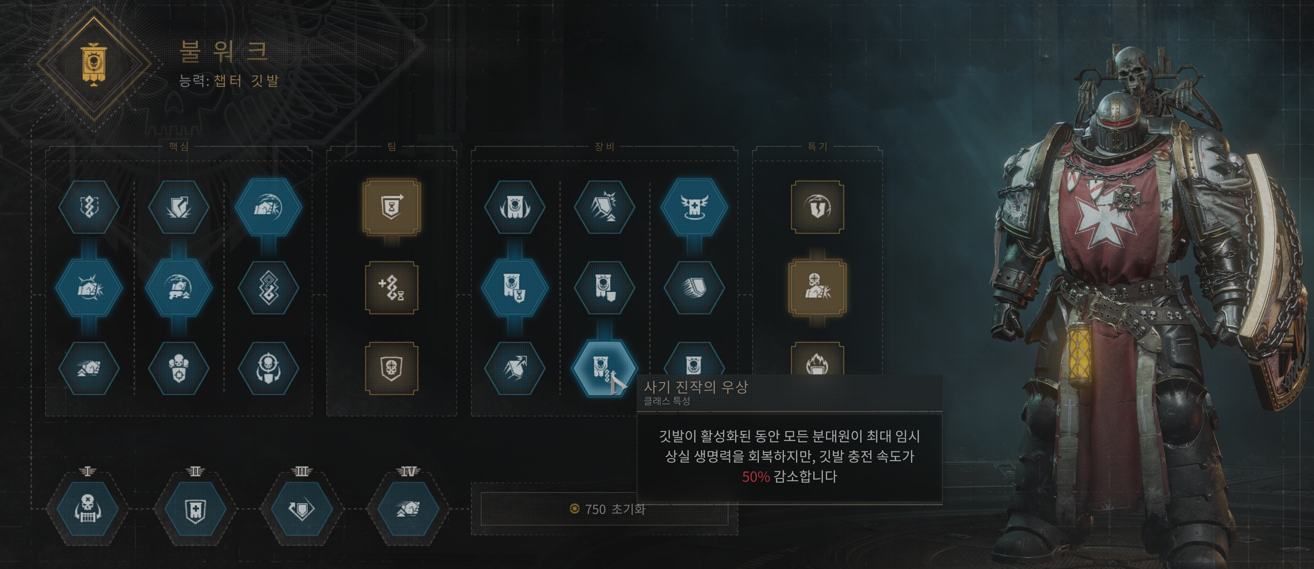This screenshot has width=1314, height=569.
Task: Choose prestige perk II banner icon
Action: tap(195, 508)
